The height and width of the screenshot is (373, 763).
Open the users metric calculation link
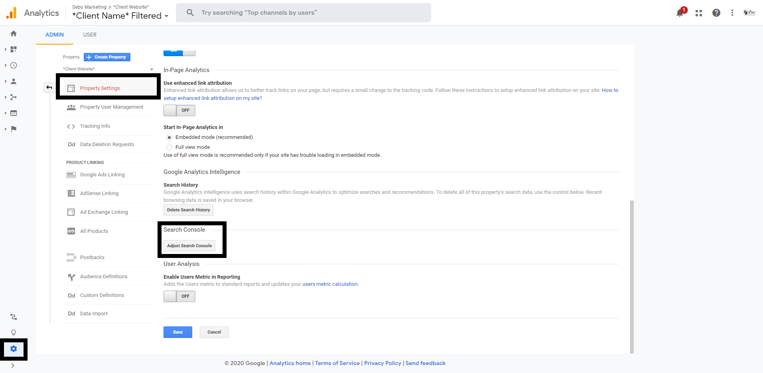pos(330,284)
